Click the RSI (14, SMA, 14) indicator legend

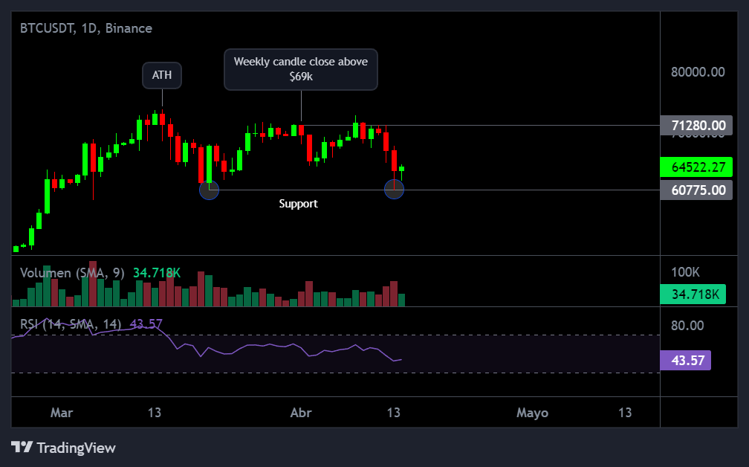click(x=71, y=324)
